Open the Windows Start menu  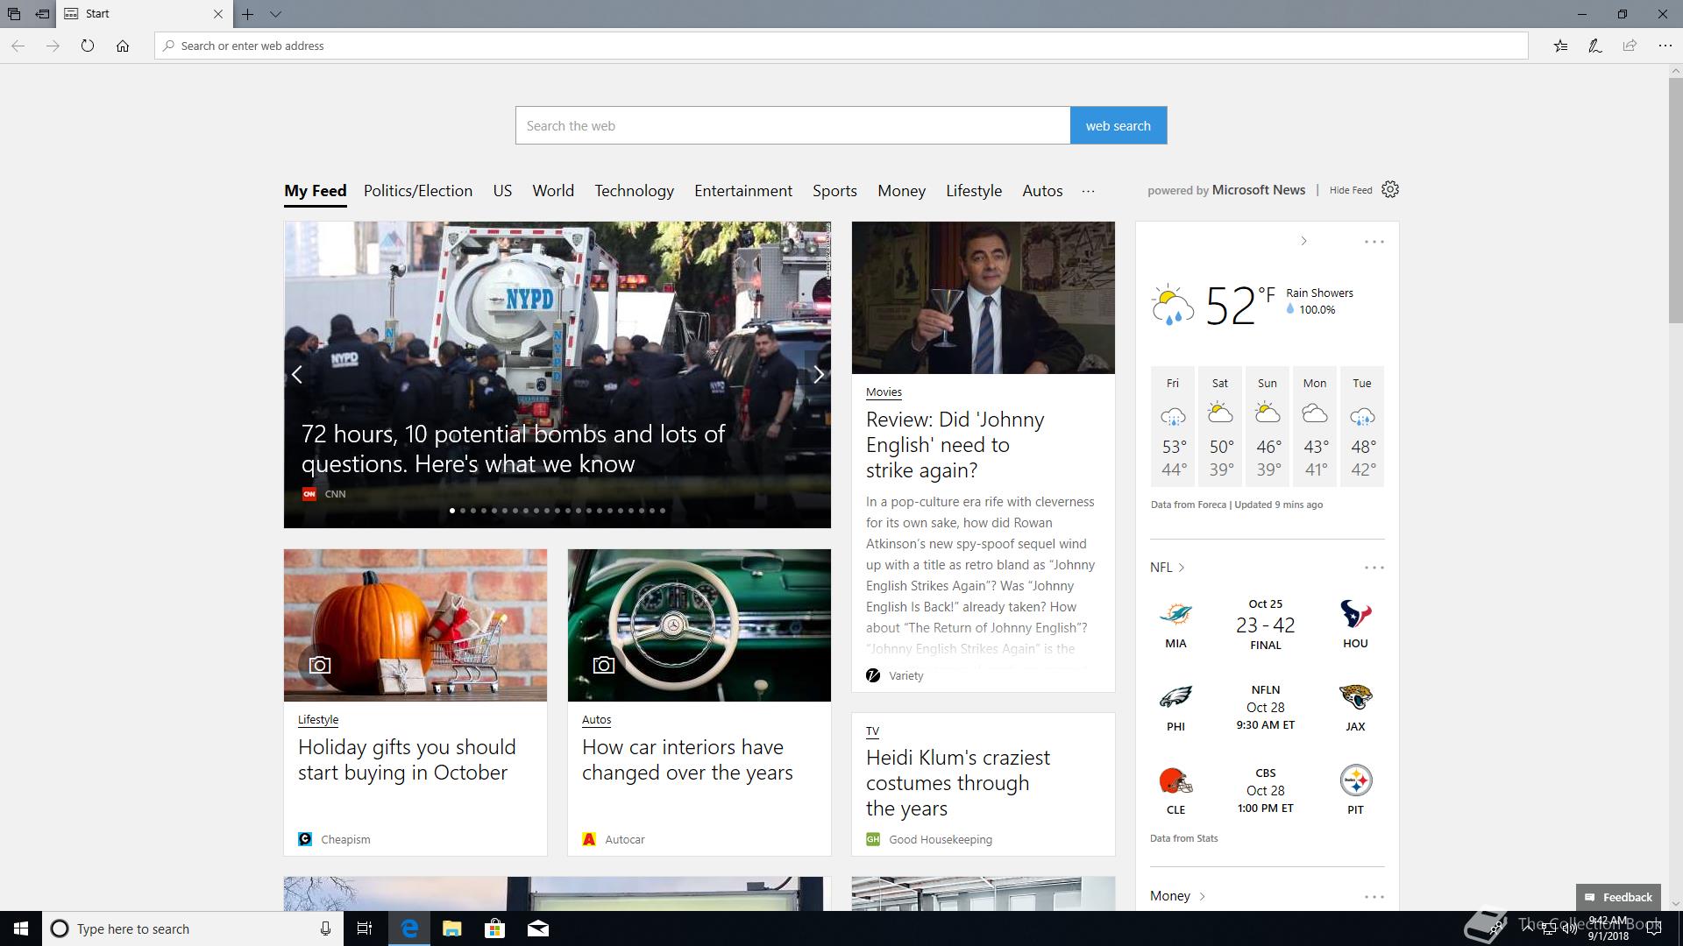[x=21, y=928]
